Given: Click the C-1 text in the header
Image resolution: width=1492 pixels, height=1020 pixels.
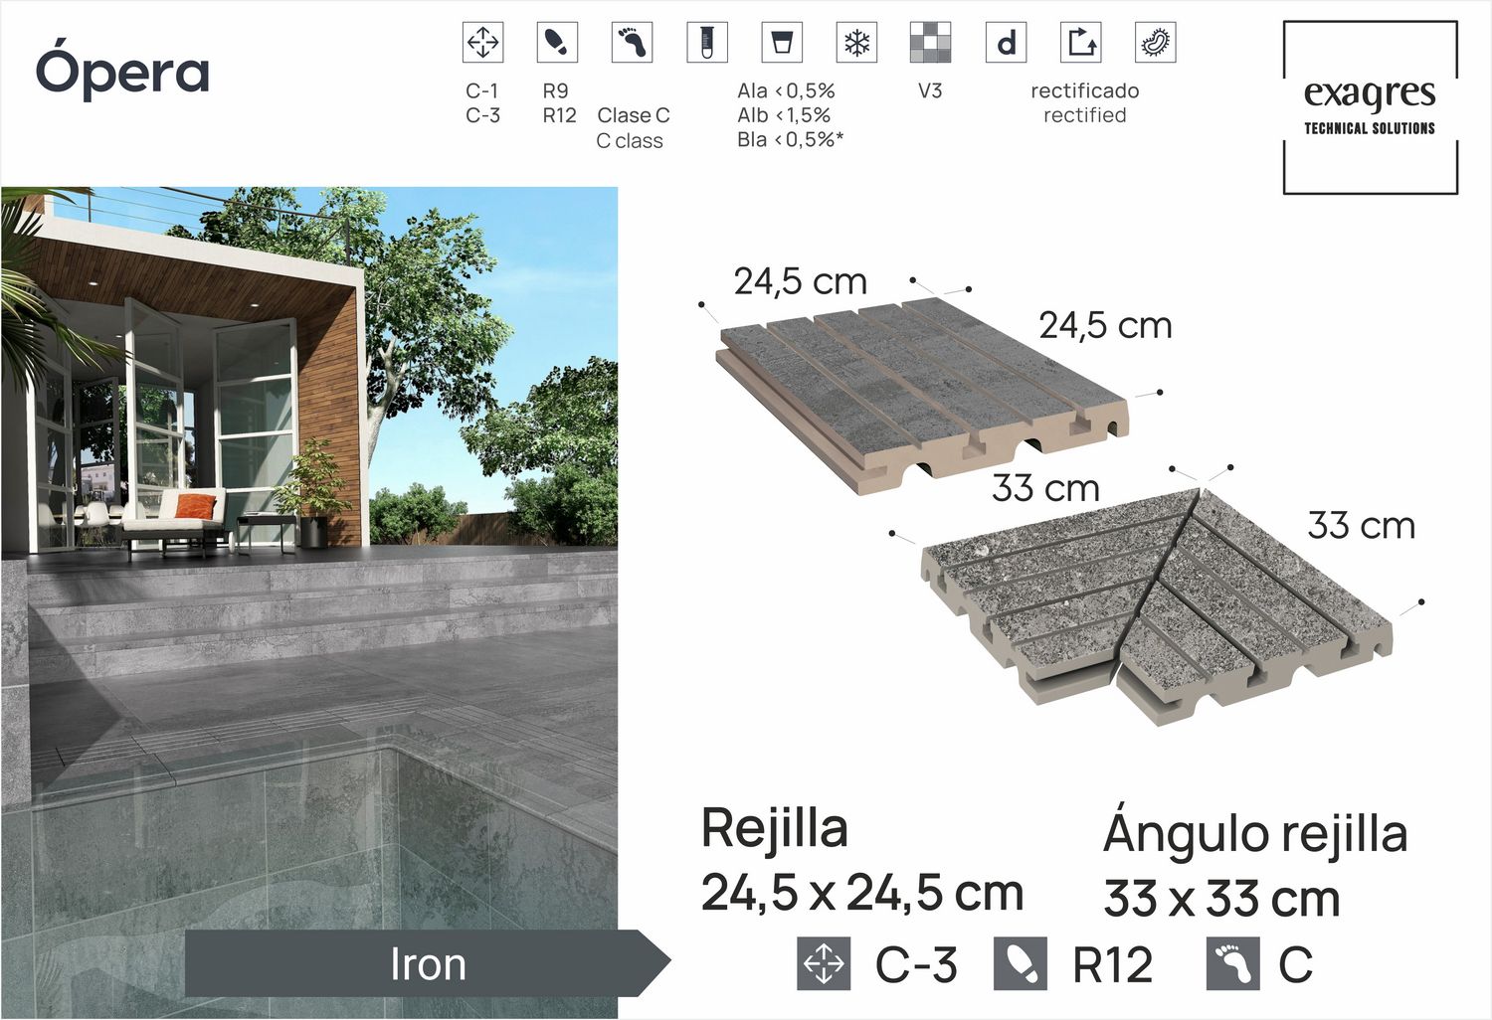Looking at the screenshot, I should 482,90.
